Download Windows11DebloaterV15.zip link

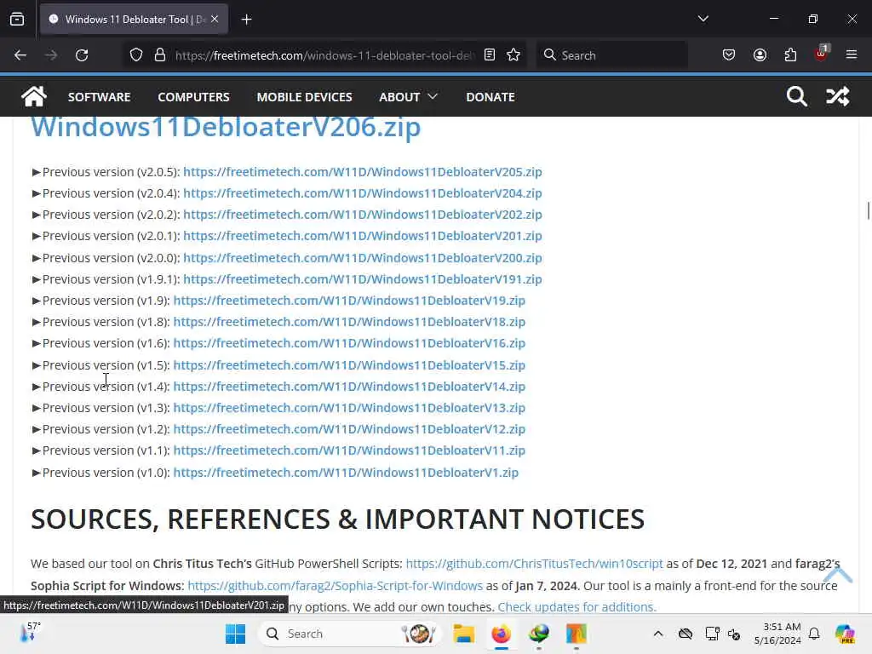pyautogui.click(x=349, y=364)
